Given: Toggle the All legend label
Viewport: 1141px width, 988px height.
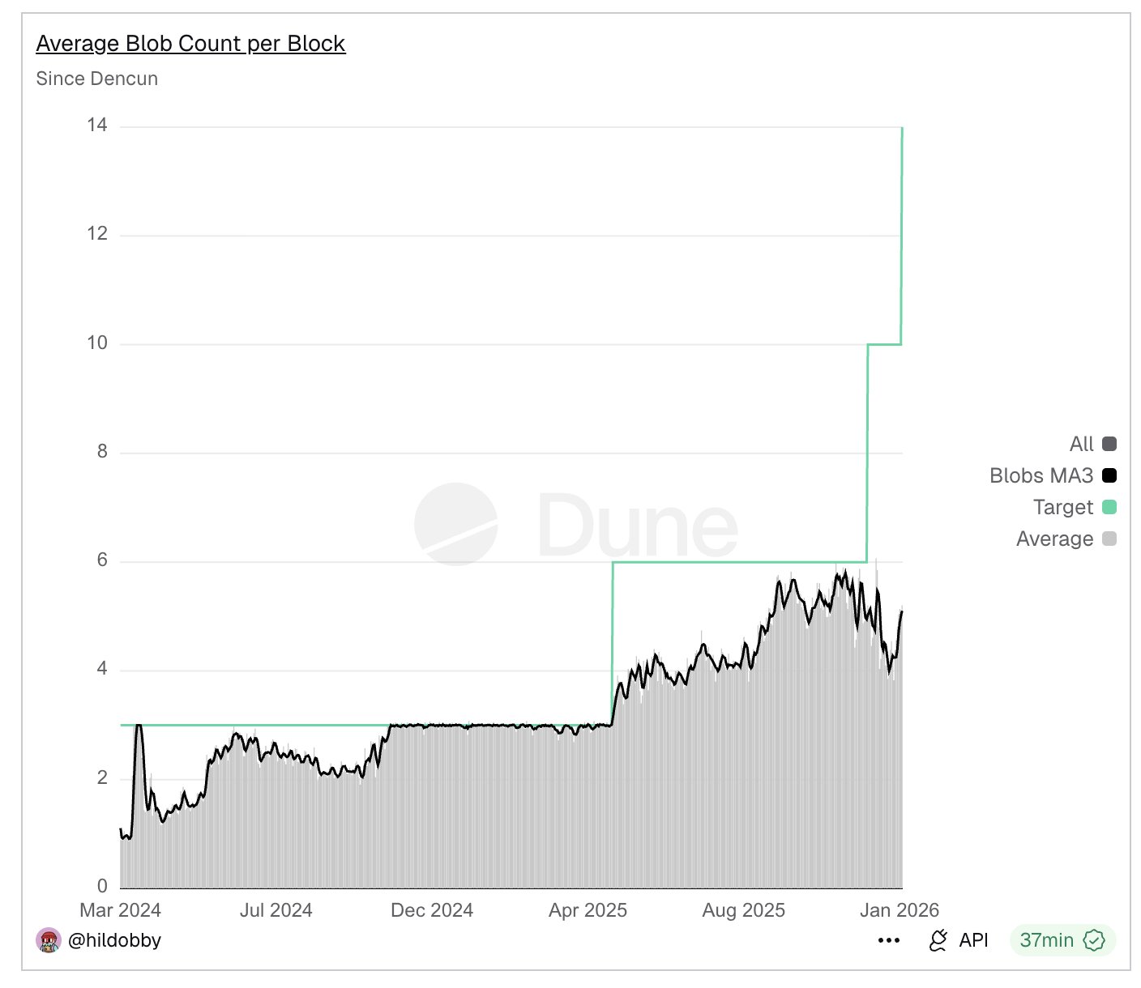Looking at the screenshot, I should pos(1081,444).
